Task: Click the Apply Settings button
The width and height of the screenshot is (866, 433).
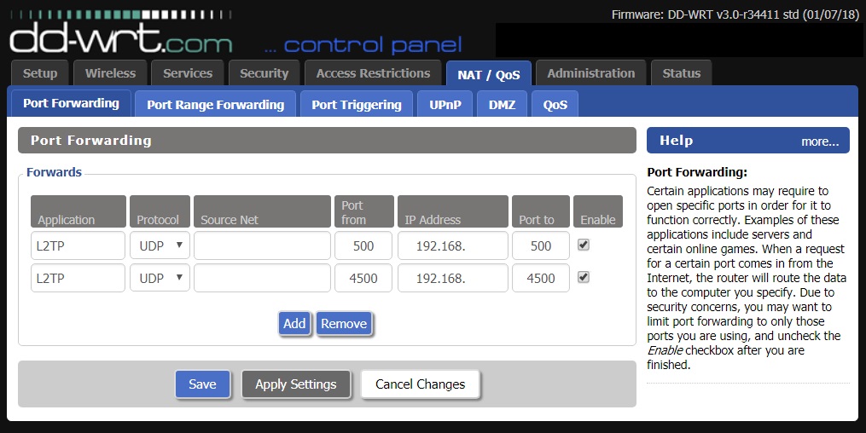Action: click(x=296, y=384)
